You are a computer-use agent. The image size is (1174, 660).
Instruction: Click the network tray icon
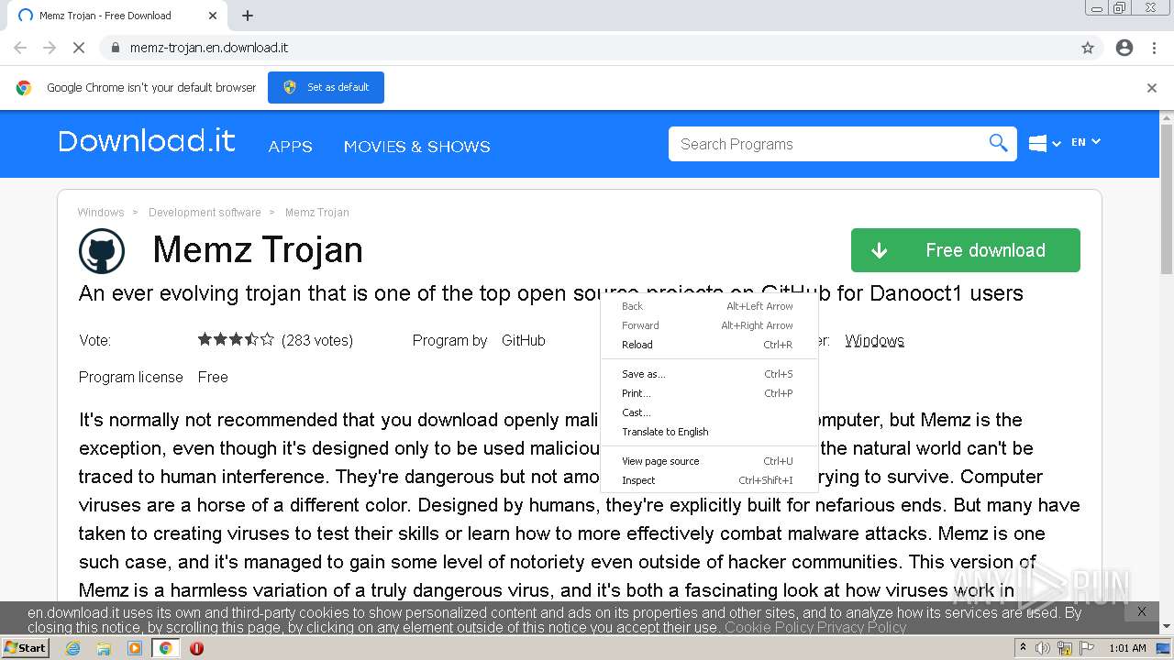[1066, 648]
